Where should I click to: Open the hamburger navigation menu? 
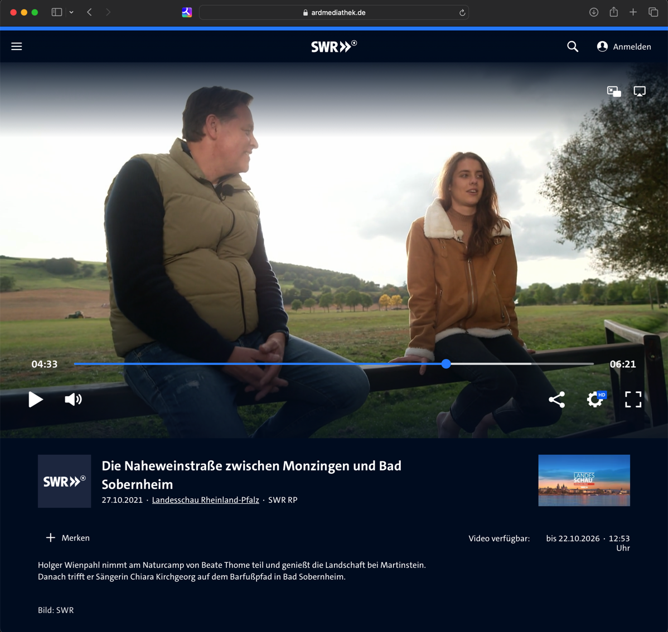17,47
